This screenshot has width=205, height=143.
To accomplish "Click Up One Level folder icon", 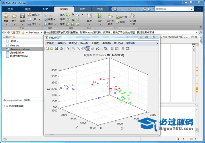I will (13, 32).
